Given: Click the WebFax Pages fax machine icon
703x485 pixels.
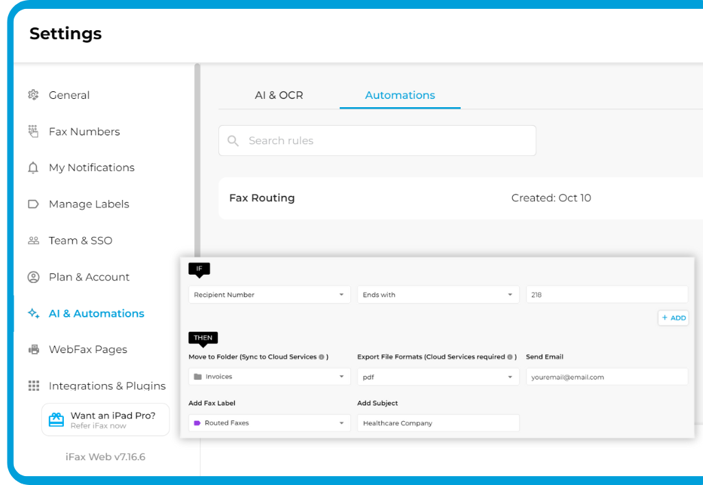Looking at the screenshot, I should click(x=34, y=350).
